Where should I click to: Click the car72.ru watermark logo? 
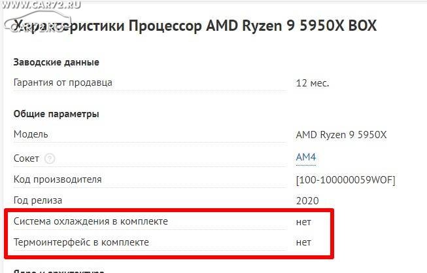coord(38,22)
